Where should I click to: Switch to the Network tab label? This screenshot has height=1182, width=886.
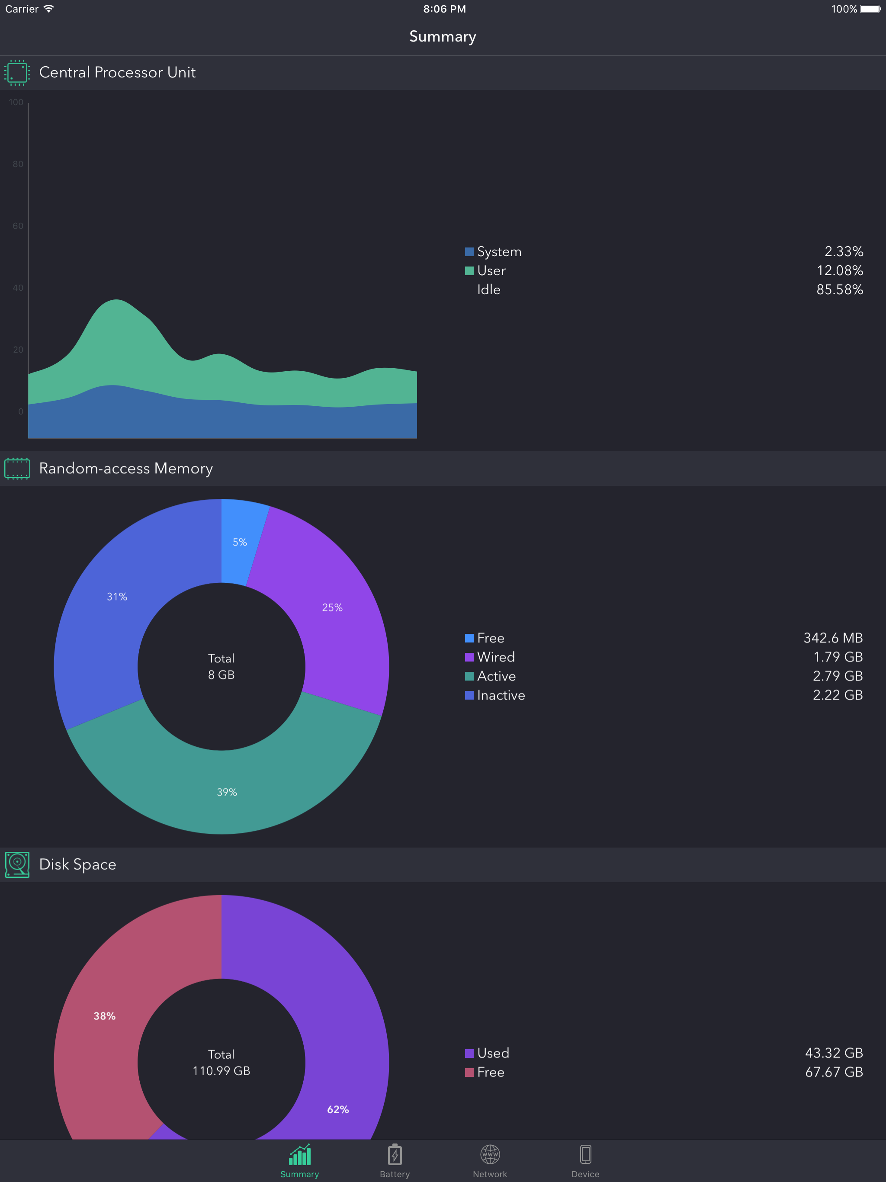(x=490, y=1174)
